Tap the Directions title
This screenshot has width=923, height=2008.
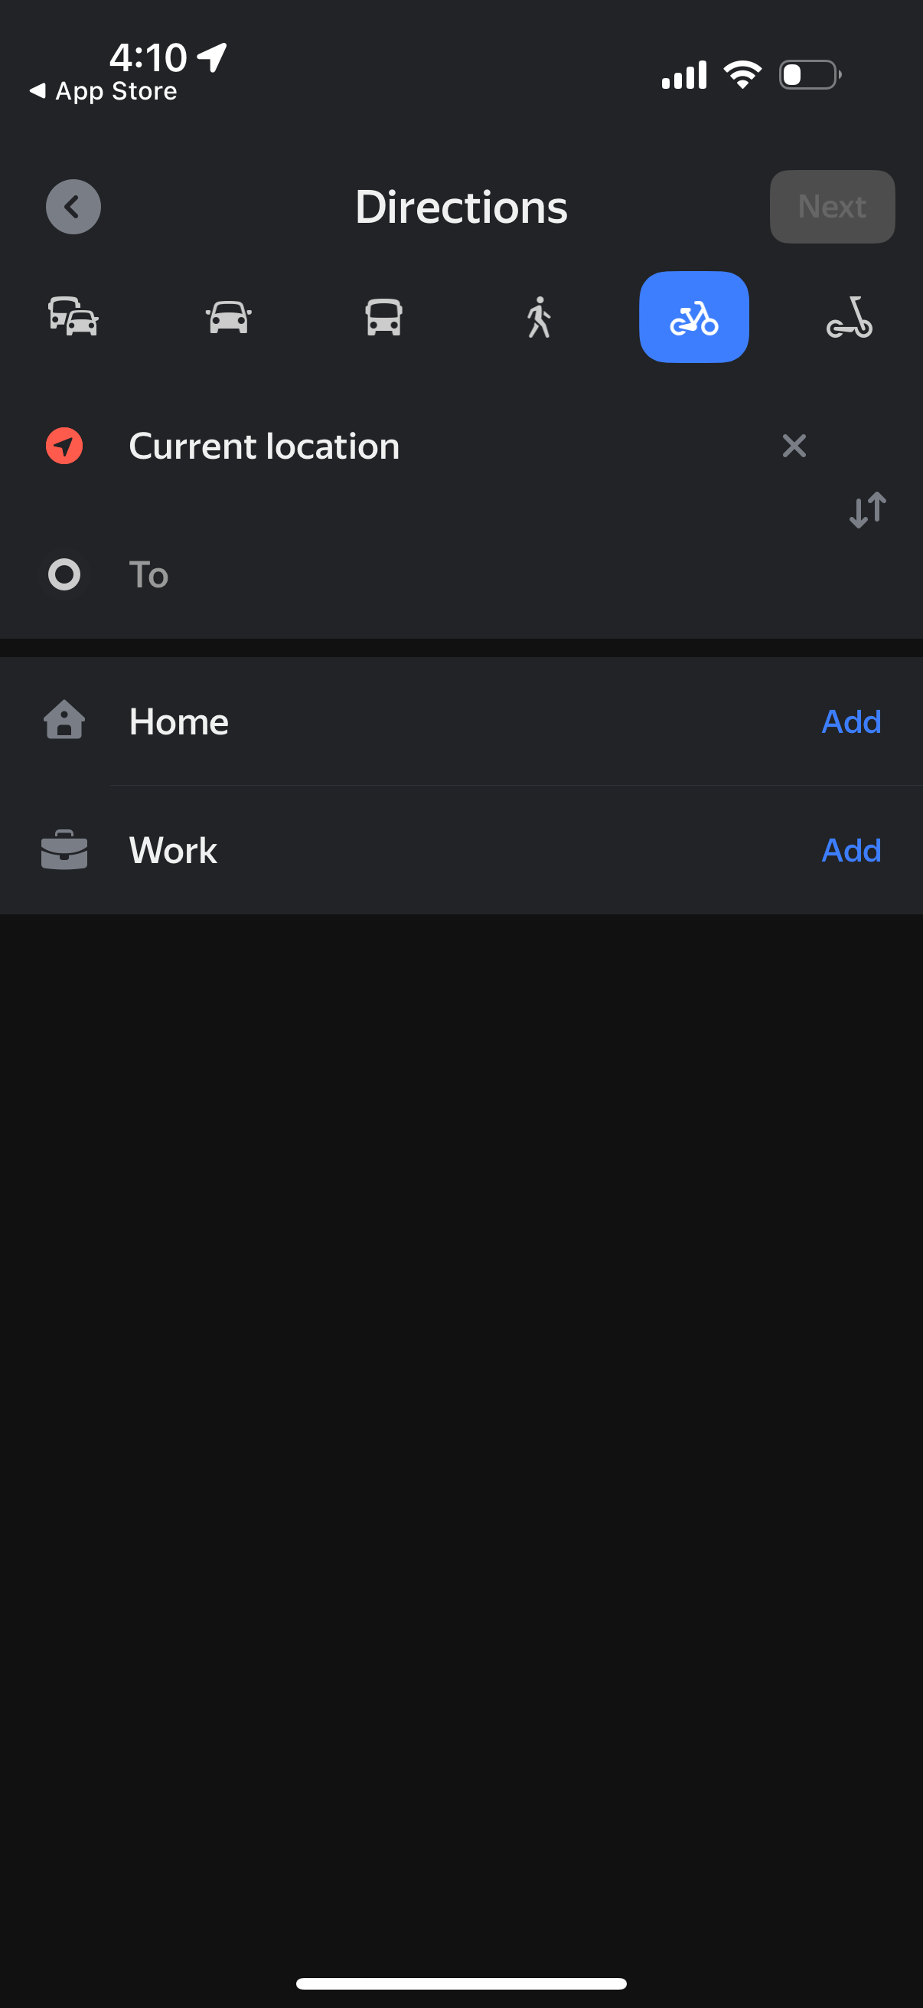pos(461,207)
